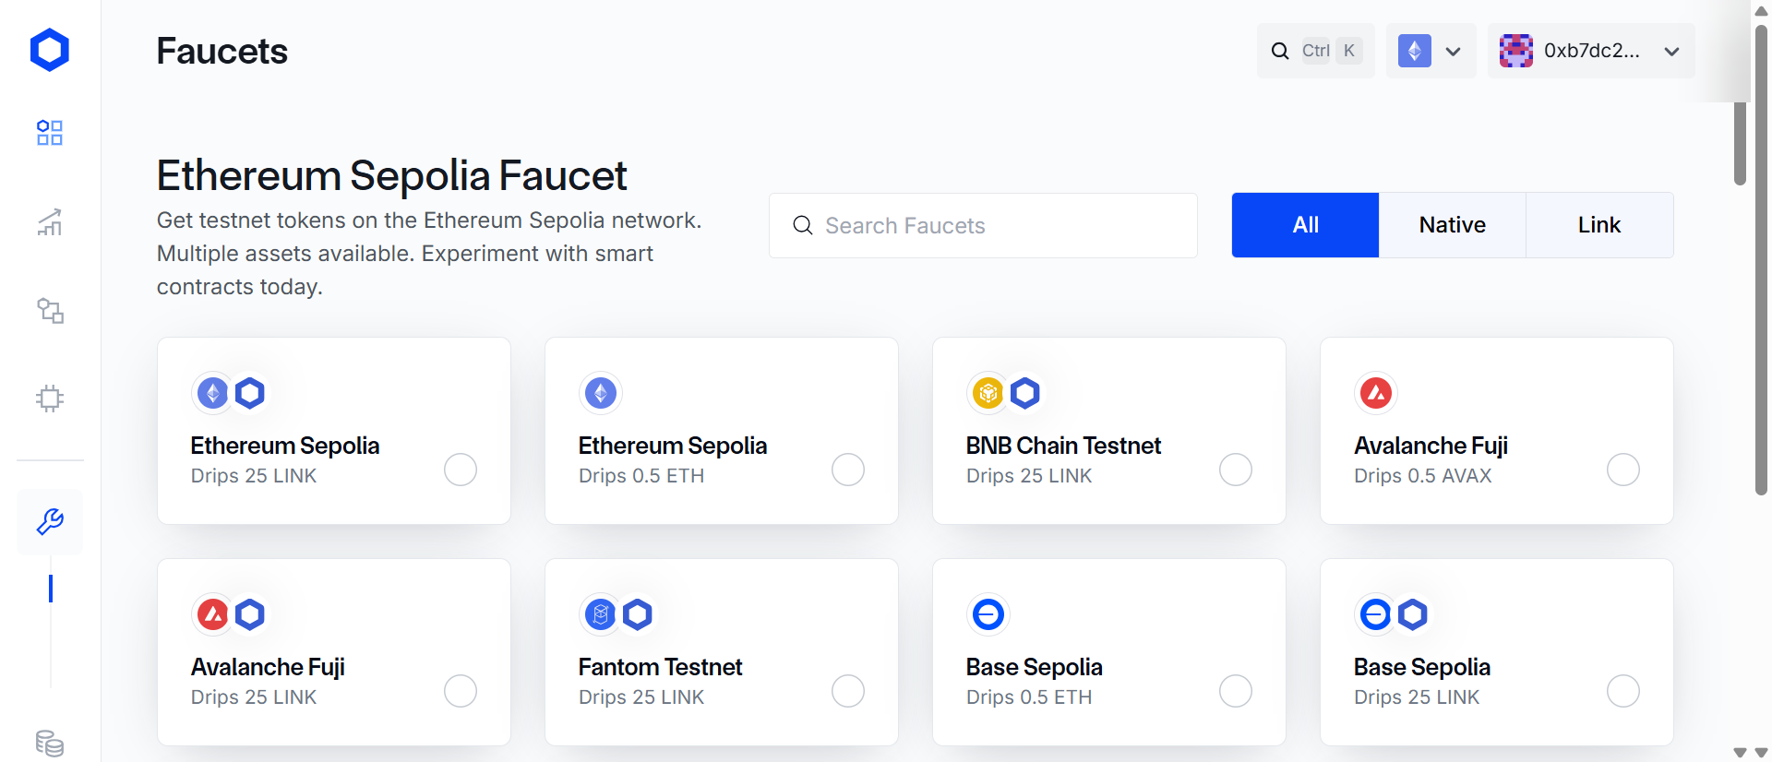Image resolution: width=1772 pixels, height=762 pixels.
Task: Click the page vertical scrollbar thumb
Action: coord(1762,258)
